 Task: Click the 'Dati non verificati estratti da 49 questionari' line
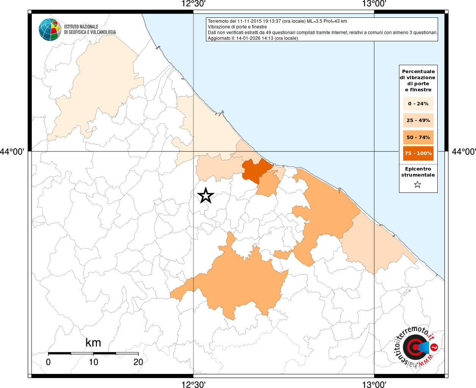pos(323,33)
